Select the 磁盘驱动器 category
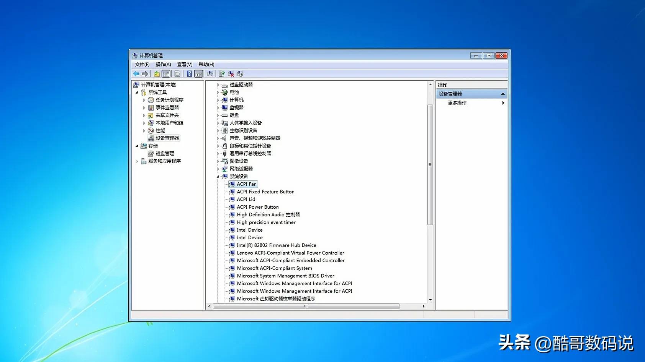 (241, 84)
